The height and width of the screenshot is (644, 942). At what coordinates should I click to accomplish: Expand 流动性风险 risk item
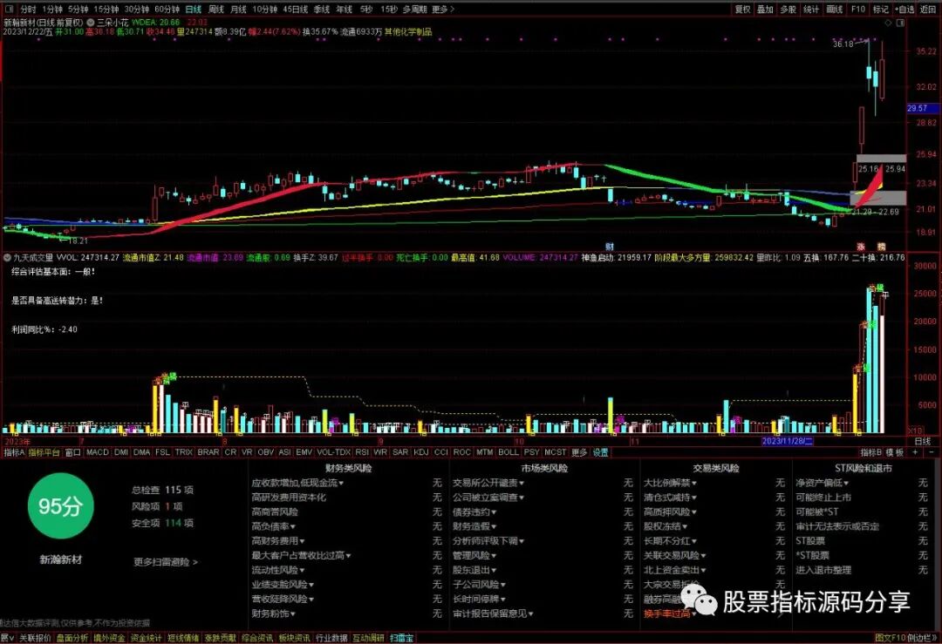(x=278, y=570)
